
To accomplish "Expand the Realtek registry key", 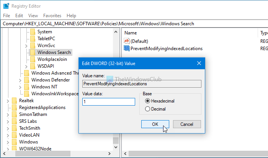I will (8, 101).
